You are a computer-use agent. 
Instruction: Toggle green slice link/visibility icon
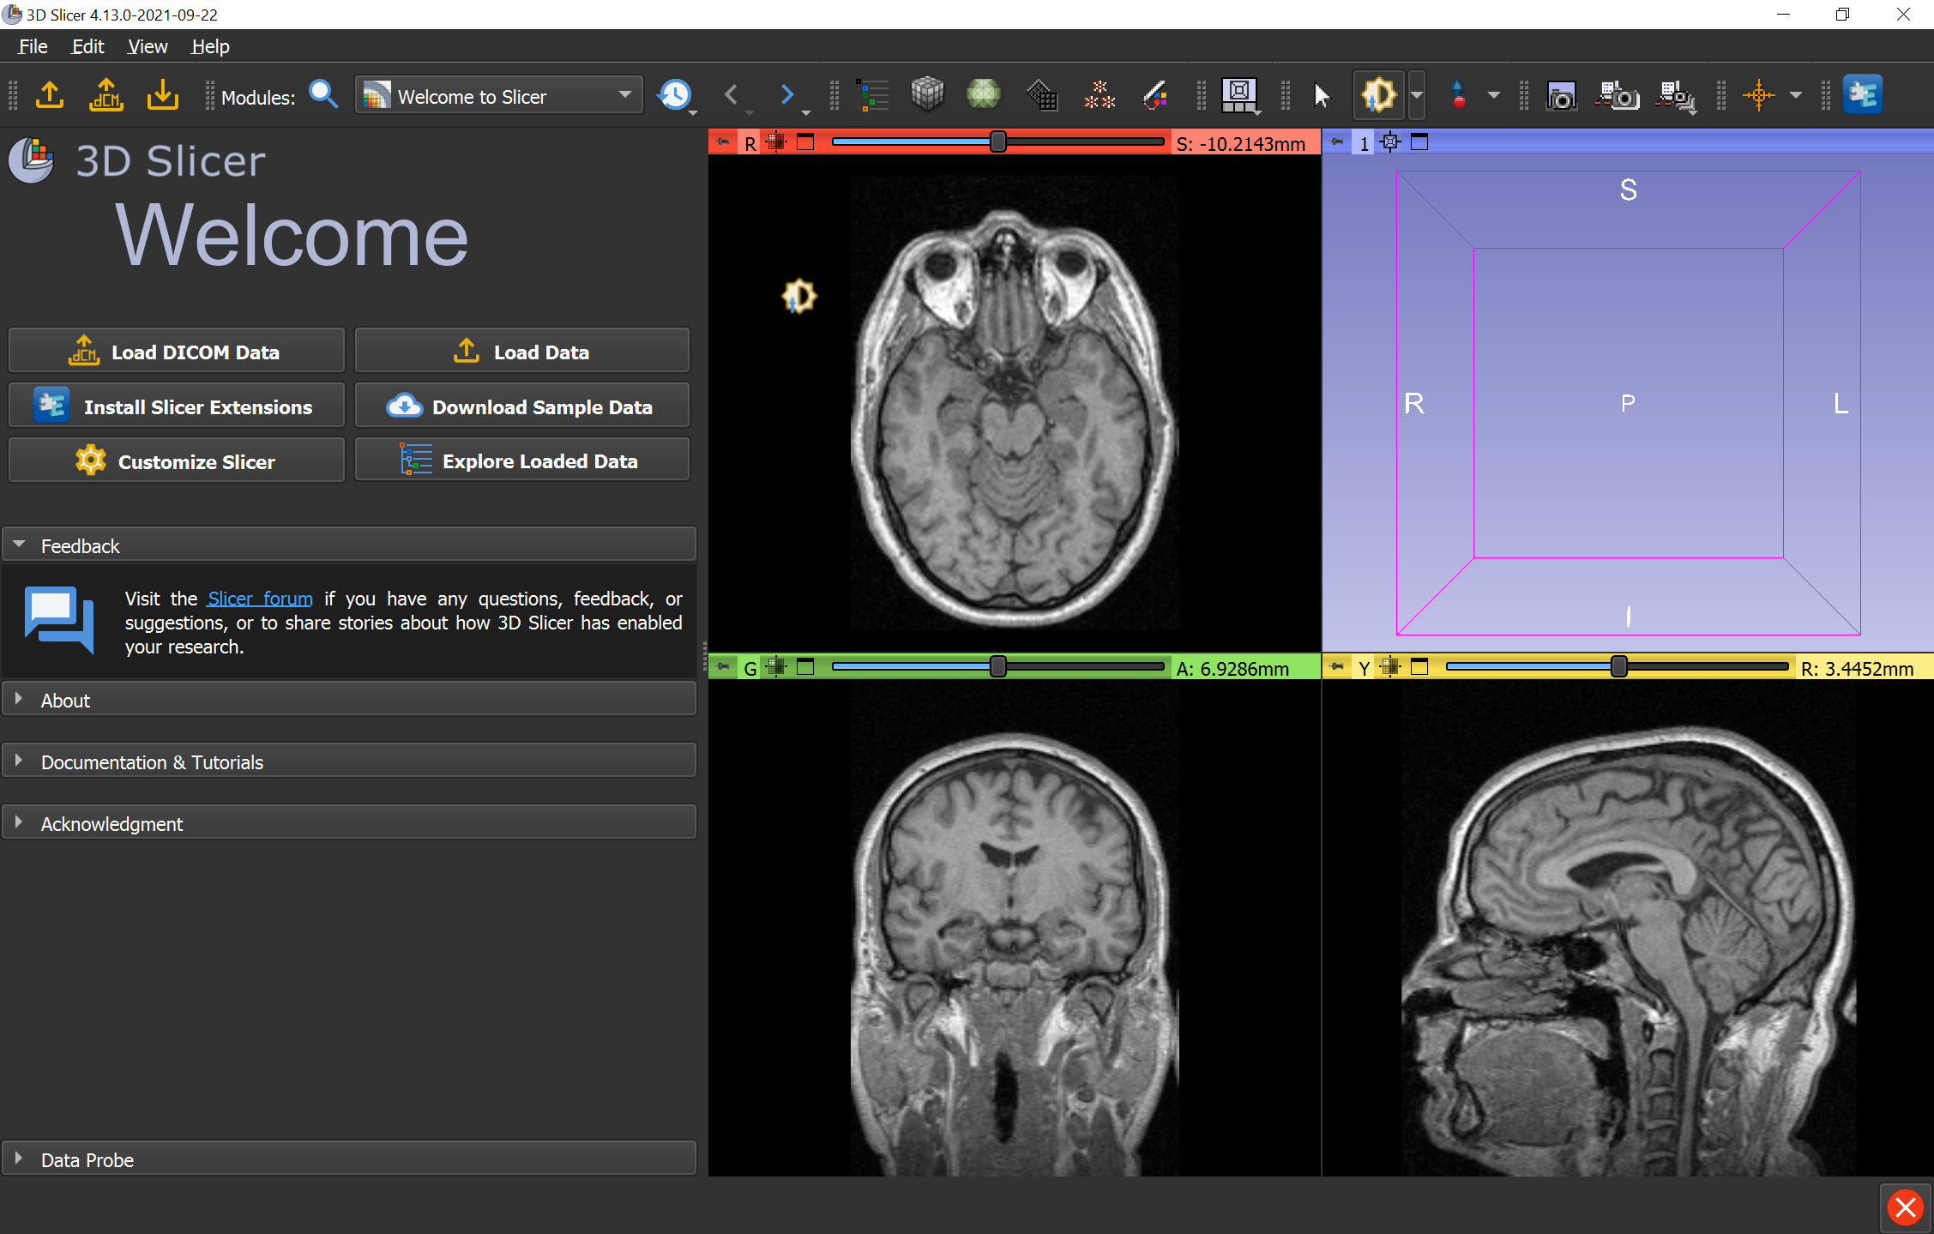[776, 667]
